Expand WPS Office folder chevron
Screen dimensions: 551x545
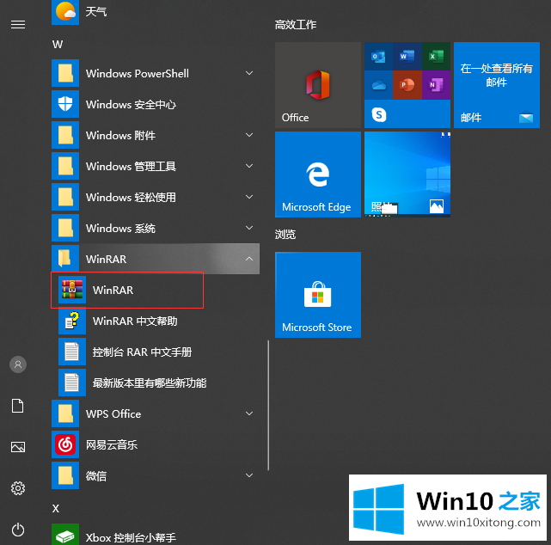pos(249,413)
